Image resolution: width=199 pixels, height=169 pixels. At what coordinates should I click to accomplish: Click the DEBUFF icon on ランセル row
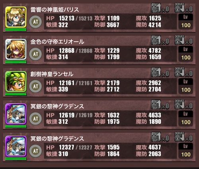tap(179, 72)
